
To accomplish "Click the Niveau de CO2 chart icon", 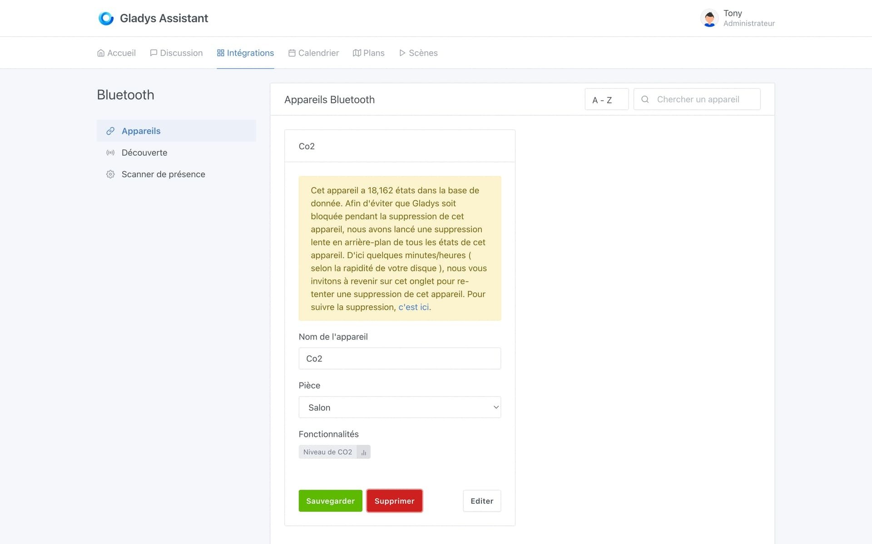I will [x=363, y=452].
